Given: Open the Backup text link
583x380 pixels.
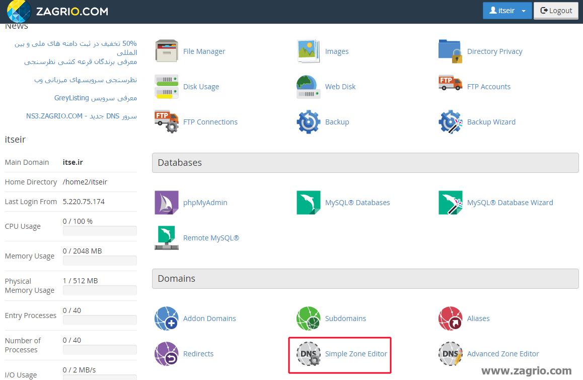Looking at the screenshot, I should click(337, 122).
